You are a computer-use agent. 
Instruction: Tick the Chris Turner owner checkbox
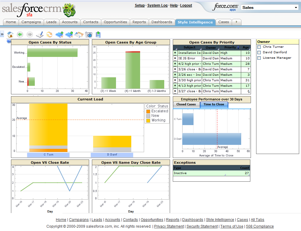[x=259, y=47]
